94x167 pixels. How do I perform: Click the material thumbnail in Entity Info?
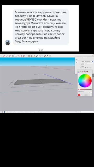pos(77,62)
